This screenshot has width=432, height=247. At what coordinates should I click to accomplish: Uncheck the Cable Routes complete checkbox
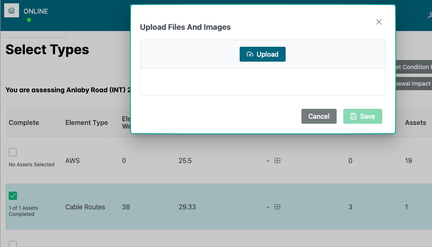pos(13,196)
